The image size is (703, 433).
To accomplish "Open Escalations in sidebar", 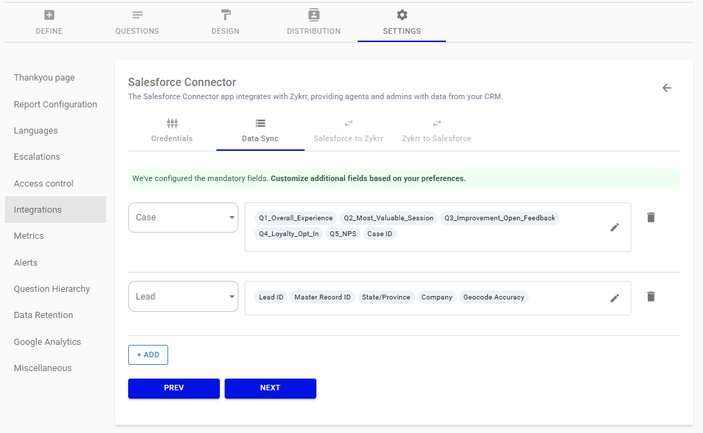I will (56, 157).
